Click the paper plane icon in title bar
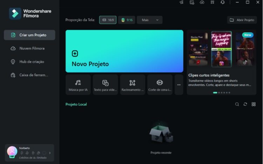 pos(182,2)
